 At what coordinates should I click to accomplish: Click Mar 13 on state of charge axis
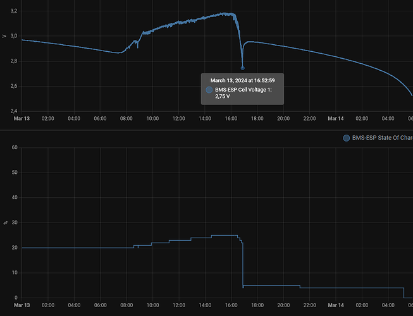point(22,305)
